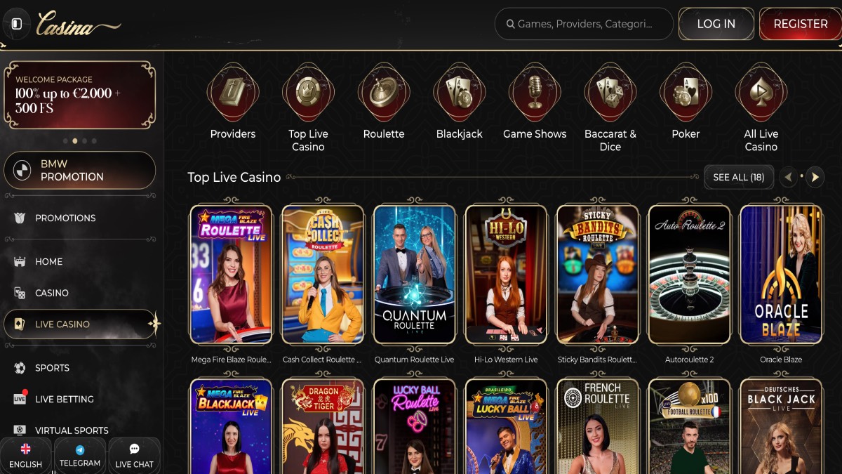Launch the Quantum Roulette Live thumbnail

pyautogui.click(x=414, y=275)
